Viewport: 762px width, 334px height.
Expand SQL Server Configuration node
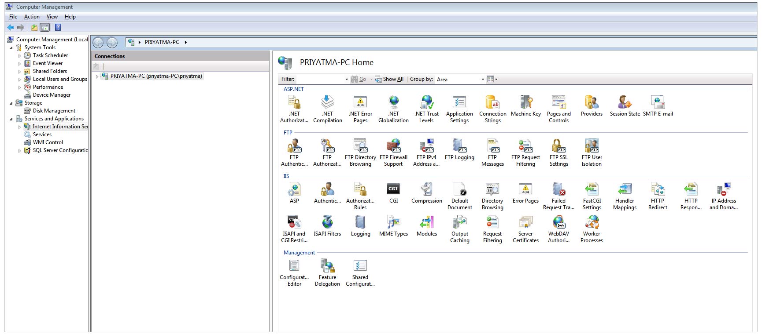point(19,151)
